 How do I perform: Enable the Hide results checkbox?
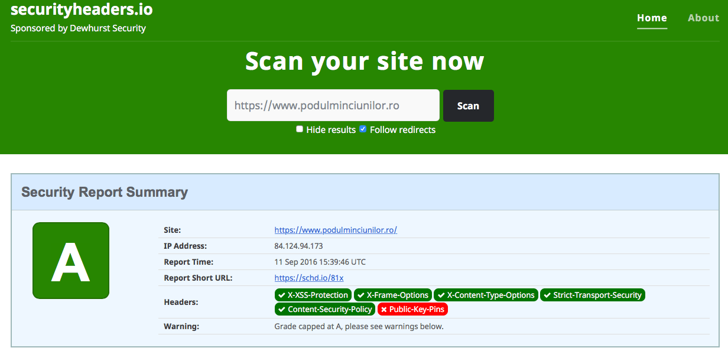[x=300, y=129]
